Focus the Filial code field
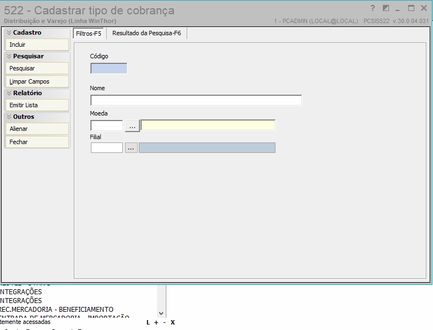 tap(106, 148)
